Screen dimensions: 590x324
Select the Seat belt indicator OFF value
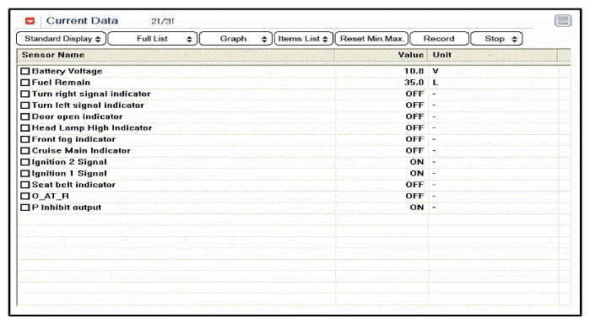414,185
